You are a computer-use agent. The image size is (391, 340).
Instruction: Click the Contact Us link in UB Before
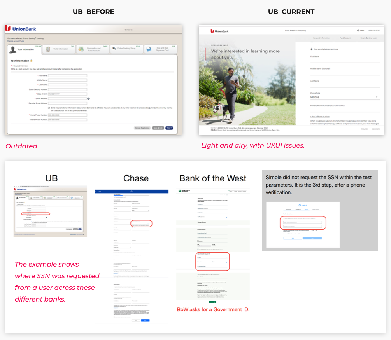coord(129,30)
